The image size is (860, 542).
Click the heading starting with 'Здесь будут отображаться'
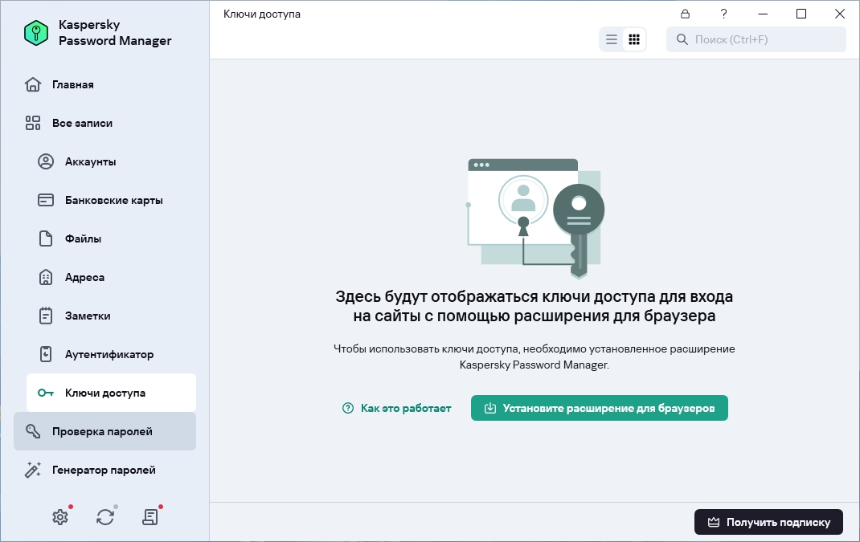[x=534, y=306]
